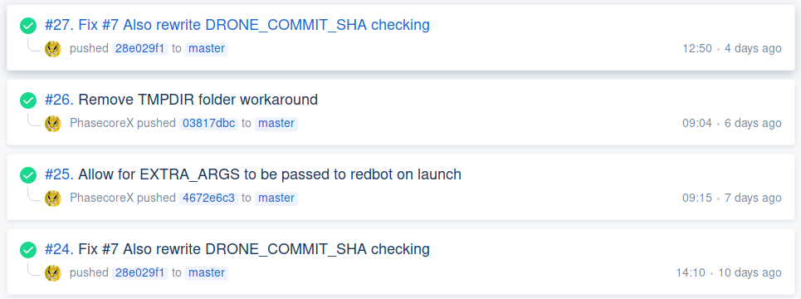Click the green success icon for build #25

[28, 174]
